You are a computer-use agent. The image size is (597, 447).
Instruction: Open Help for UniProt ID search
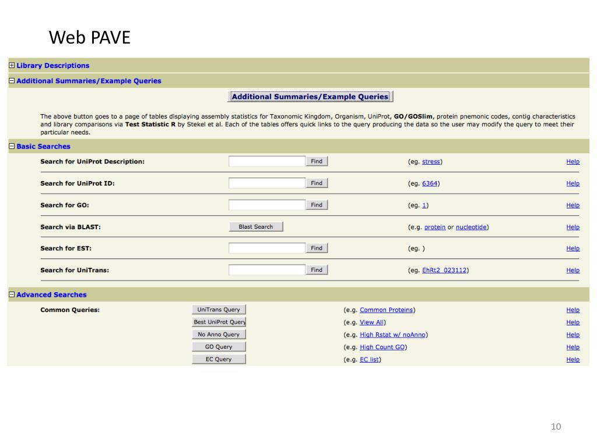point(573,183)
